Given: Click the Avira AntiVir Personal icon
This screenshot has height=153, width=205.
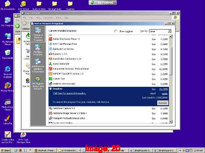Looking at the screenshot, I should point(50,69).
